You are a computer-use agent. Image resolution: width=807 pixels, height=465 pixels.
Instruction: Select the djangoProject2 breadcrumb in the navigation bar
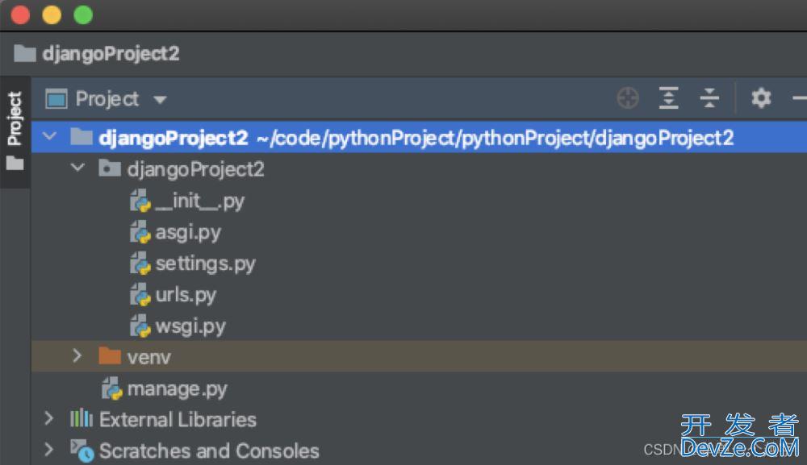click(97, 53)
